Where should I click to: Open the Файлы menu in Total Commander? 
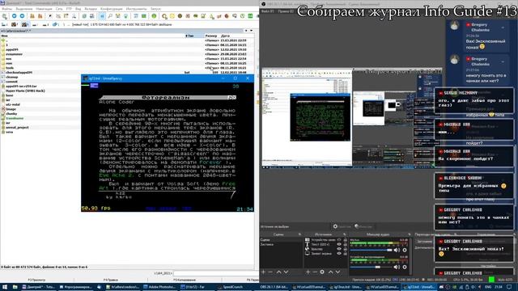[x=7, y=9]
